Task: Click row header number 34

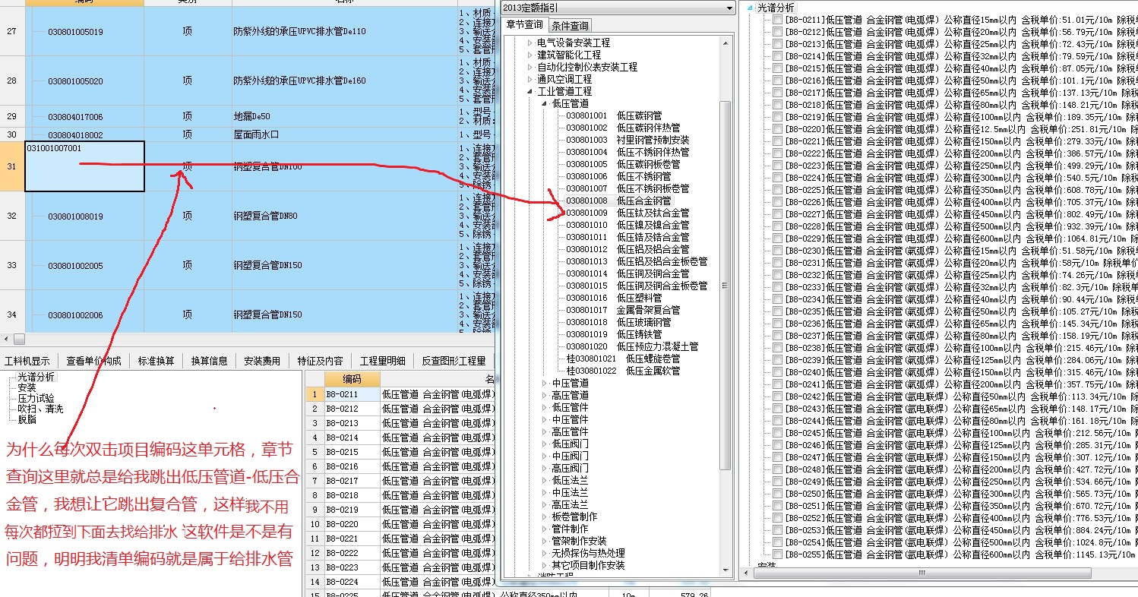Action: pos(11,314)
